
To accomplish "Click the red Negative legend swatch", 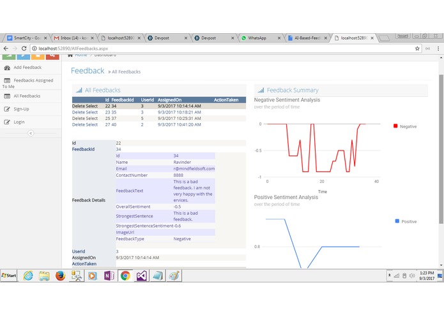I will coord(395,126).
